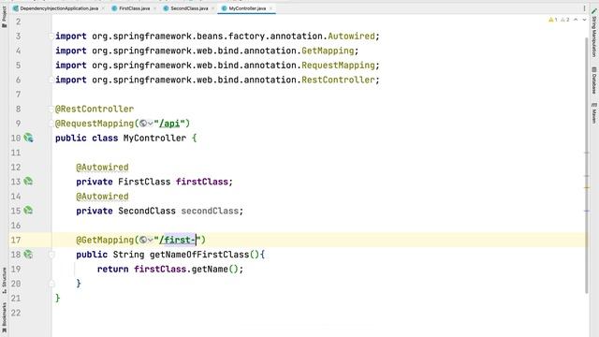This screenshot has height=337, width=599.
Task: Click autowired gutter icon on line 15
Action: (28, 211)
